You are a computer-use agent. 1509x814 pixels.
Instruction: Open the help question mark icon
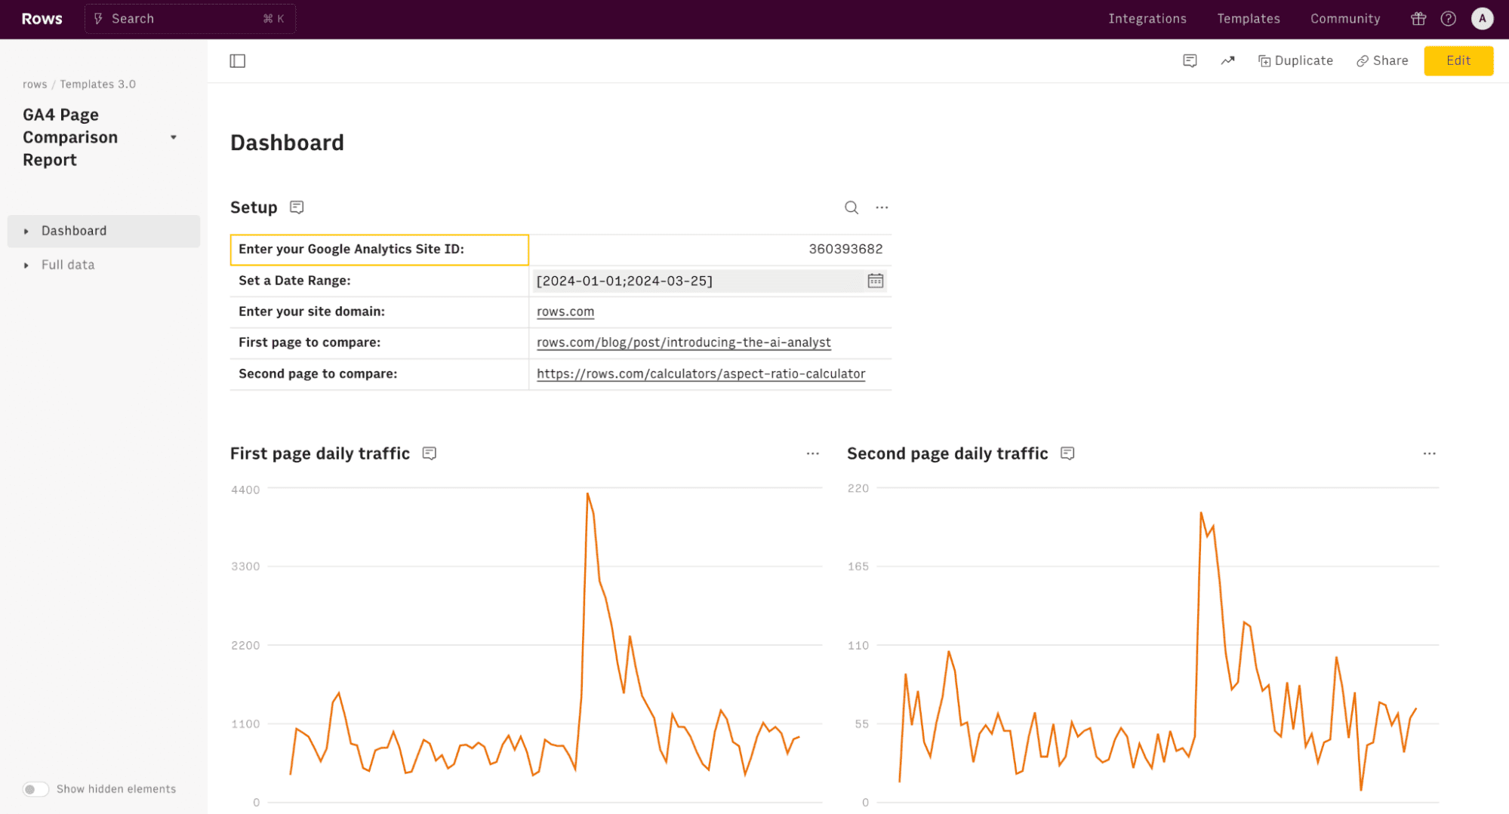(1448, 19)
